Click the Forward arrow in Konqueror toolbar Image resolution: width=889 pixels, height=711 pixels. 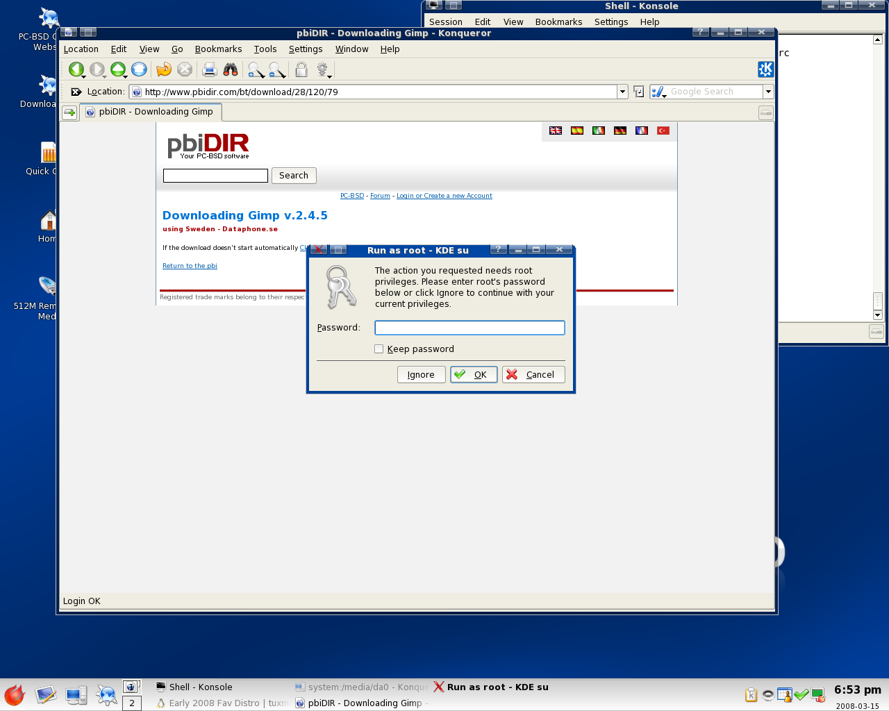point(97,69)
